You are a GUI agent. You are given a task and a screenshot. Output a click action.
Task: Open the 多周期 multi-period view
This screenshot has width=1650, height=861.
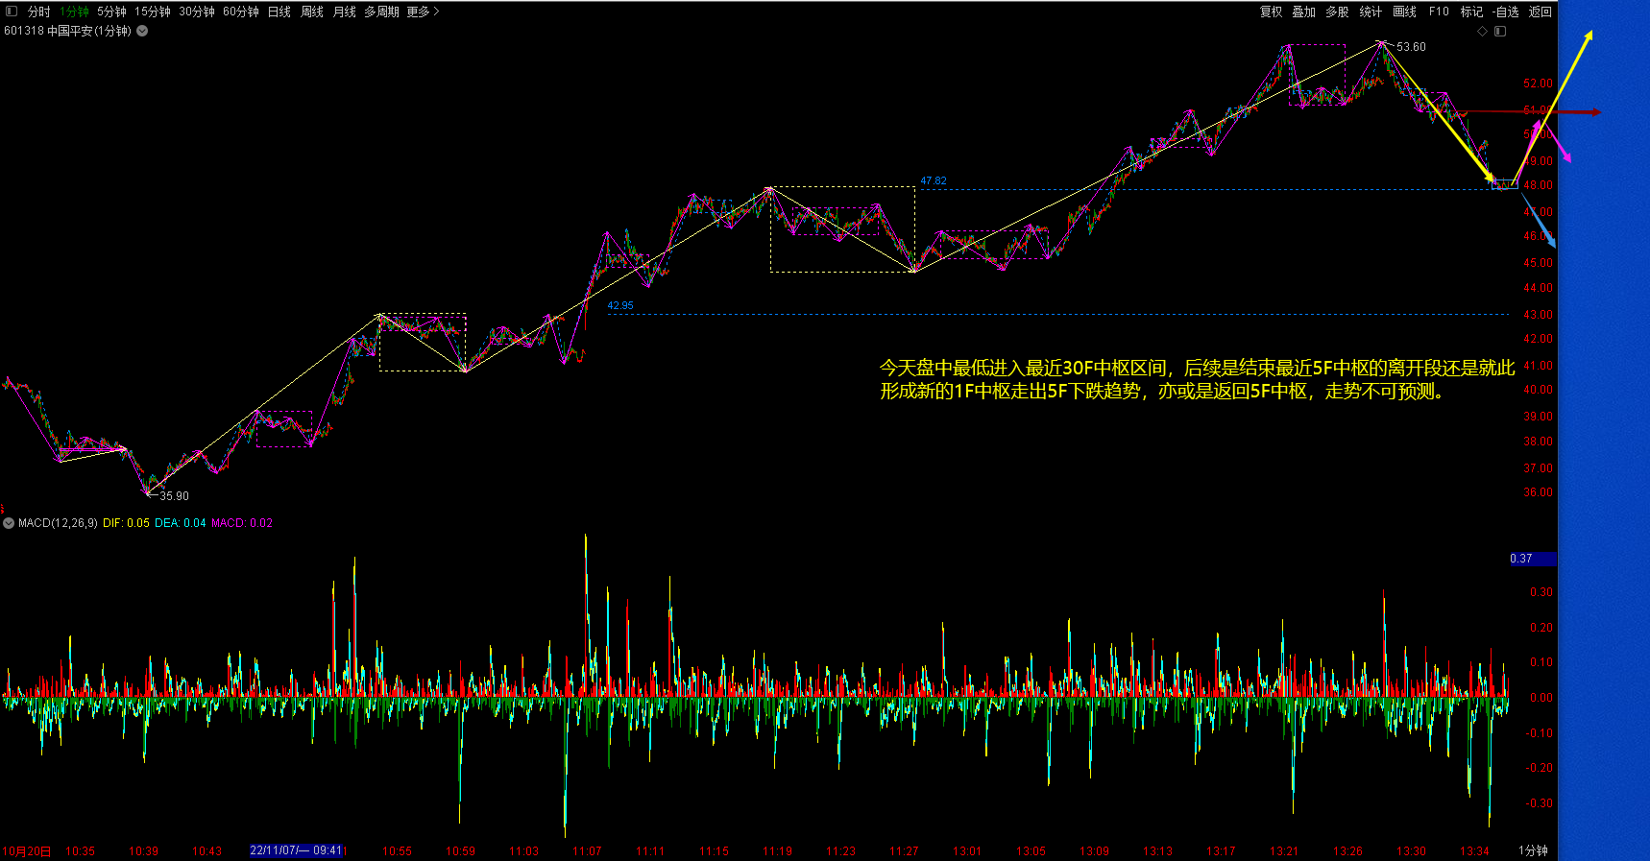click(381, 12)
